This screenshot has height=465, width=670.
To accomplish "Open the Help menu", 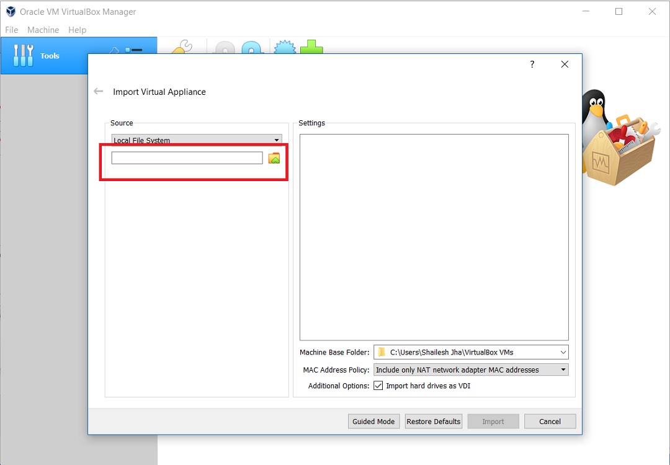I will tap(78, 30).
